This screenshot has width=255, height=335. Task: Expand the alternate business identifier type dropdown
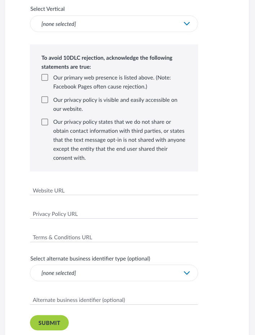[x=114, y=273]
